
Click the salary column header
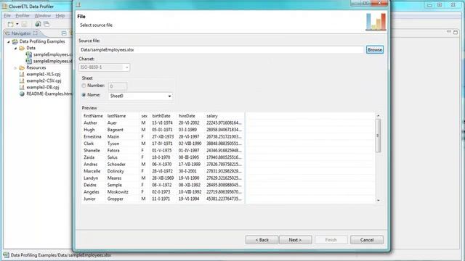[x=212, y=116]
